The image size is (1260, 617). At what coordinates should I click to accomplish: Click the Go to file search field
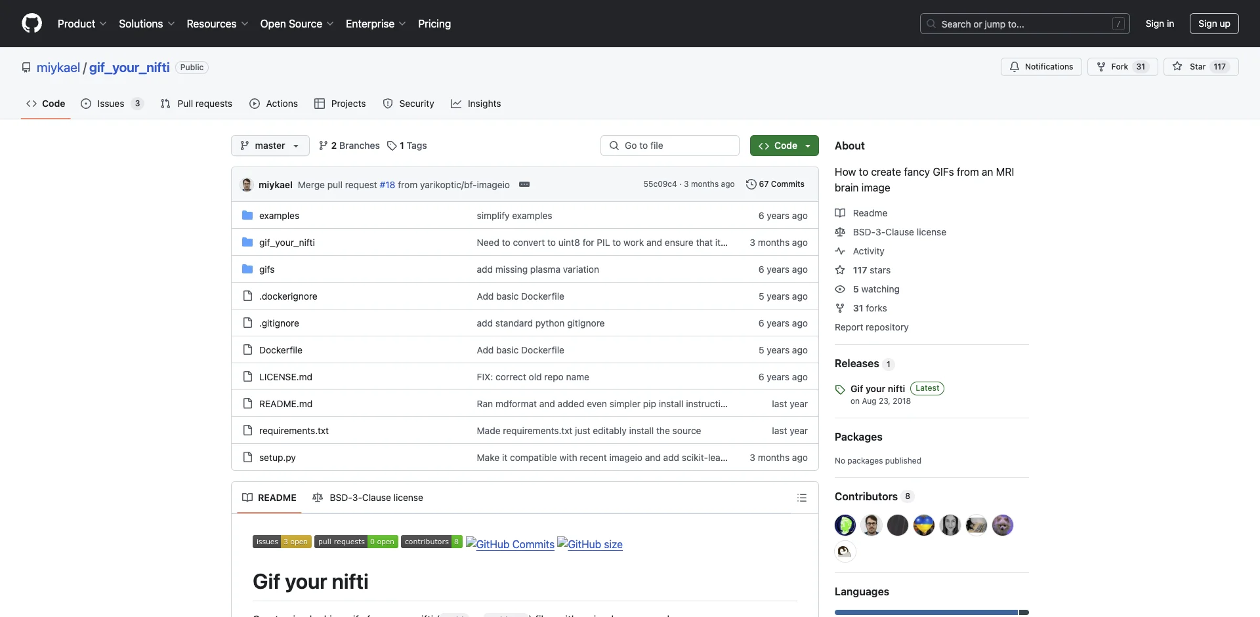point(670,146)
